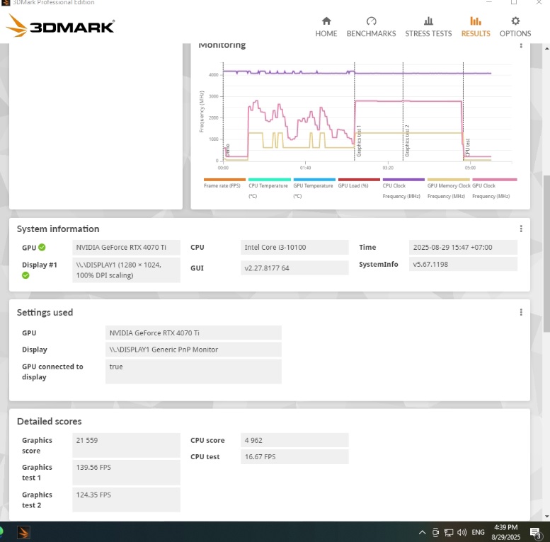Click the volume icon in system tray

[462, 532]
